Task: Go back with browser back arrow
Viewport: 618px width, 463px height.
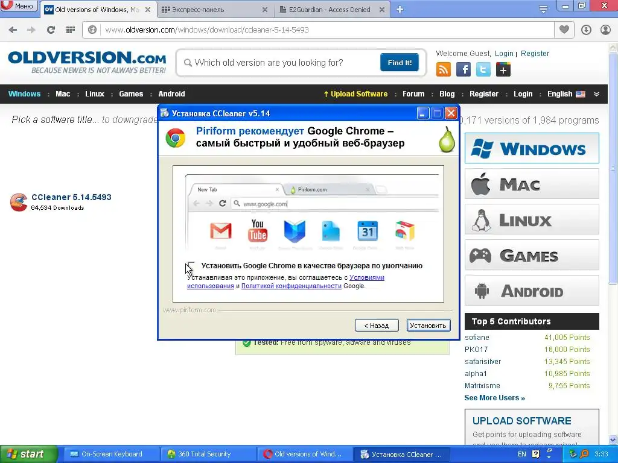Action: tap(13, 30)
